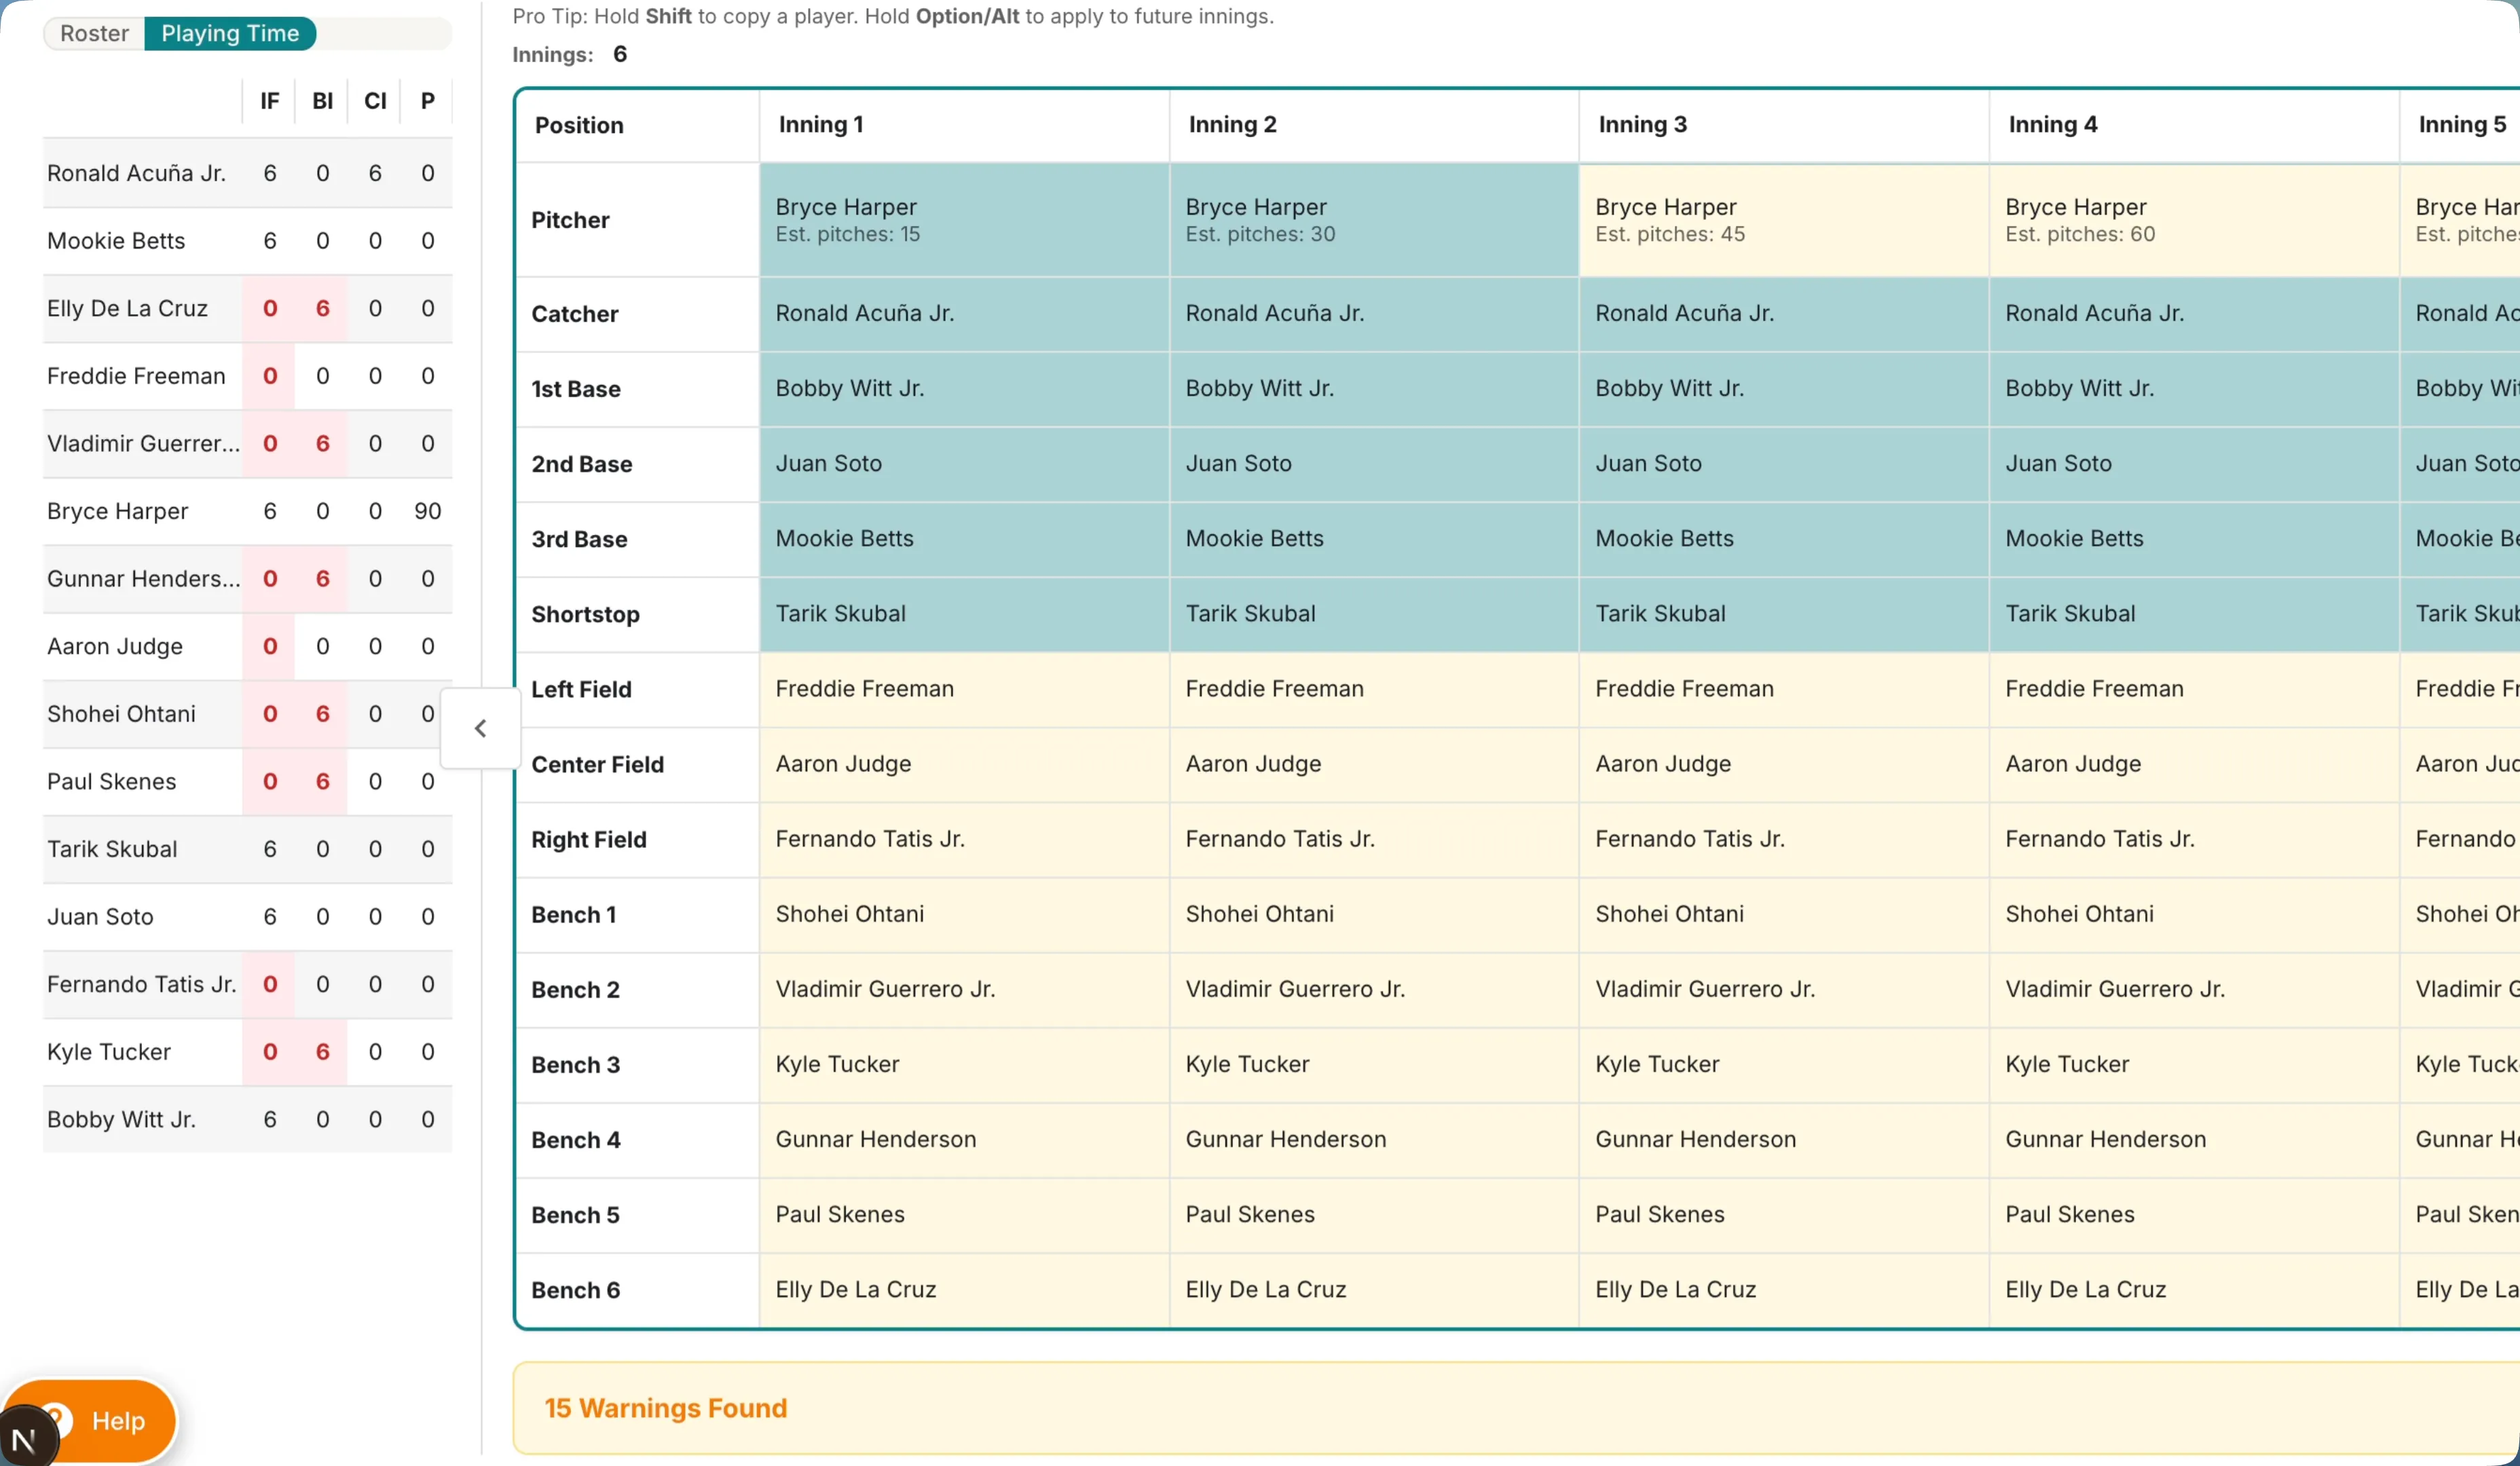
Task: Click Juan Soto at 2nd Base Inning 3
Action: (x=1784, y=464)
